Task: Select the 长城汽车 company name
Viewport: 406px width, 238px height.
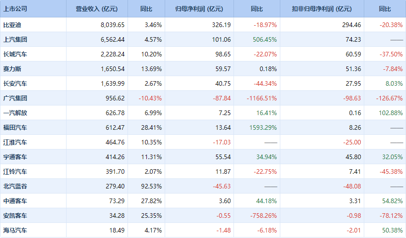Action: click(15, 54)
